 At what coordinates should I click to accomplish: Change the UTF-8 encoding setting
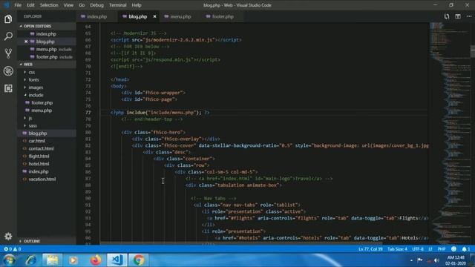(418, 249)
